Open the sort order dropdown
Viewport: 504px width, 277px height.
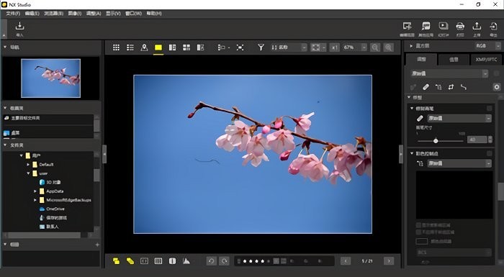click(x=289, y=47)
